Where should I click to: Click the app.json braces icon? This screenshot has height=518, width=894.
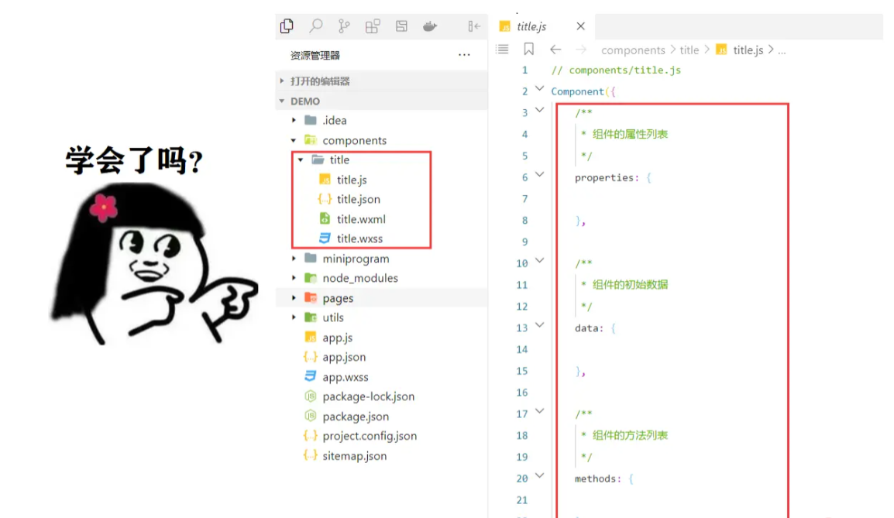tap(310, 357)
